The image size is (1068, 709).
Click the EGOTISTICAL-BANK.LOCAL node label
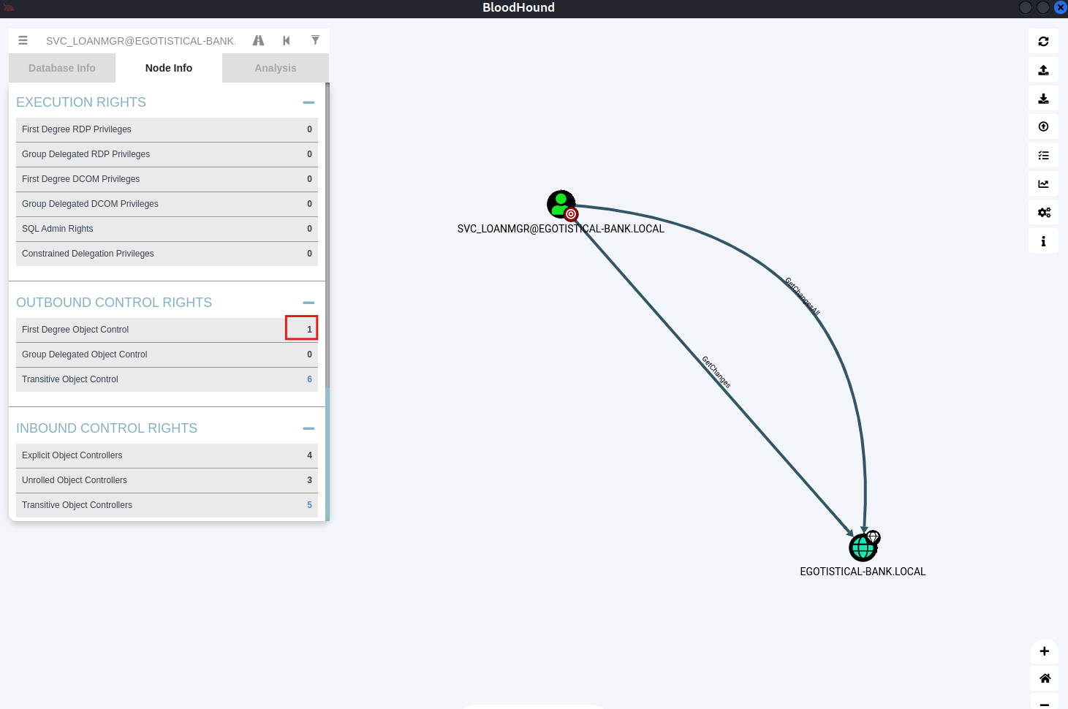(863, 572)
